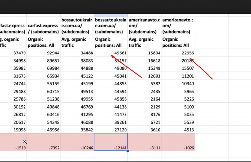Viewport: 251px width, 162px height.
Task: Select the 60416 cell
Action: [44, 114]
